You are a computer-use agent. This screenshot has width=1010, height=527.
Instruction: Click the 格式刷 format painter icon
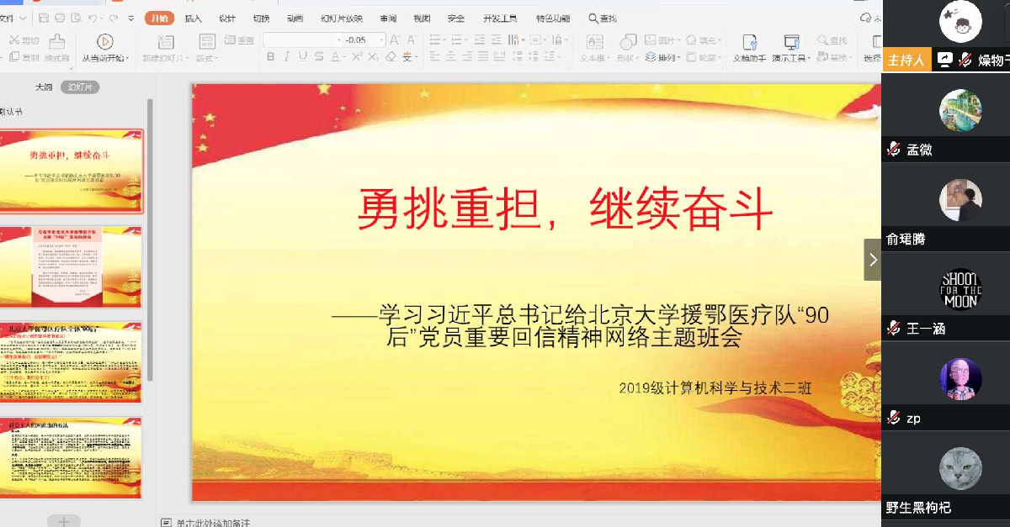point(57,42)
